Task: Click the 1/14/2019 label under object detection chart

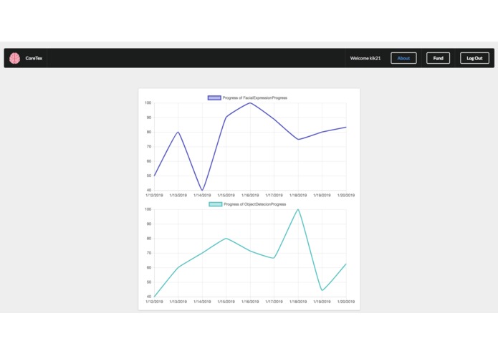Action: (202, 302)
